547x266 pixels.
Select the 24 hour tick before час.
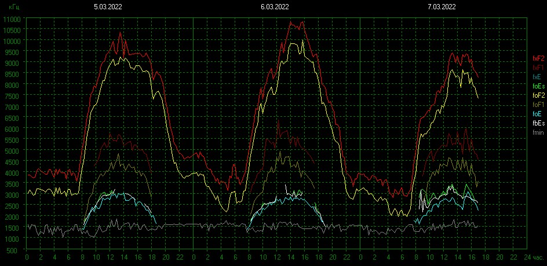(x=527, y=257)
